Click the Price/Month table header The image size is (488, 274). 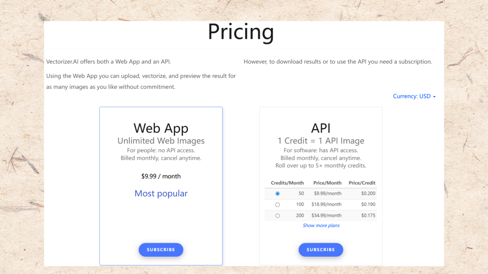click(327, 183)
